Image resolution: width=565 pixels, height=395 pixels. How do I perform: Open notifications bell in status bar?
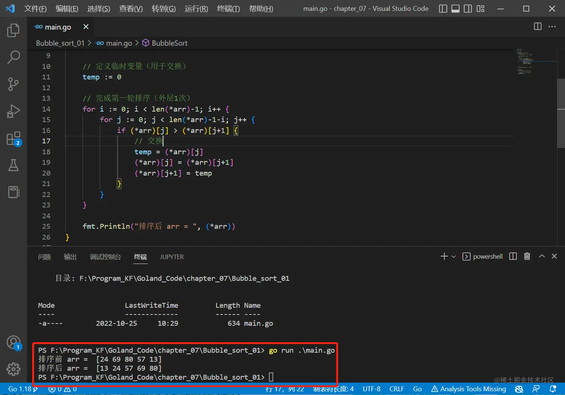pos(553,389)
